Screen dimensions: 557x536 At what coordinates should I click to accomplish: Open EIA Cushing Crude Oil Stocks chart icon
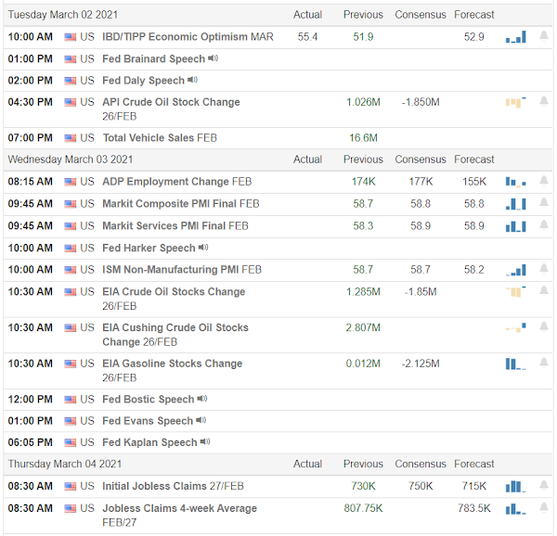click(x=515, y=327)
